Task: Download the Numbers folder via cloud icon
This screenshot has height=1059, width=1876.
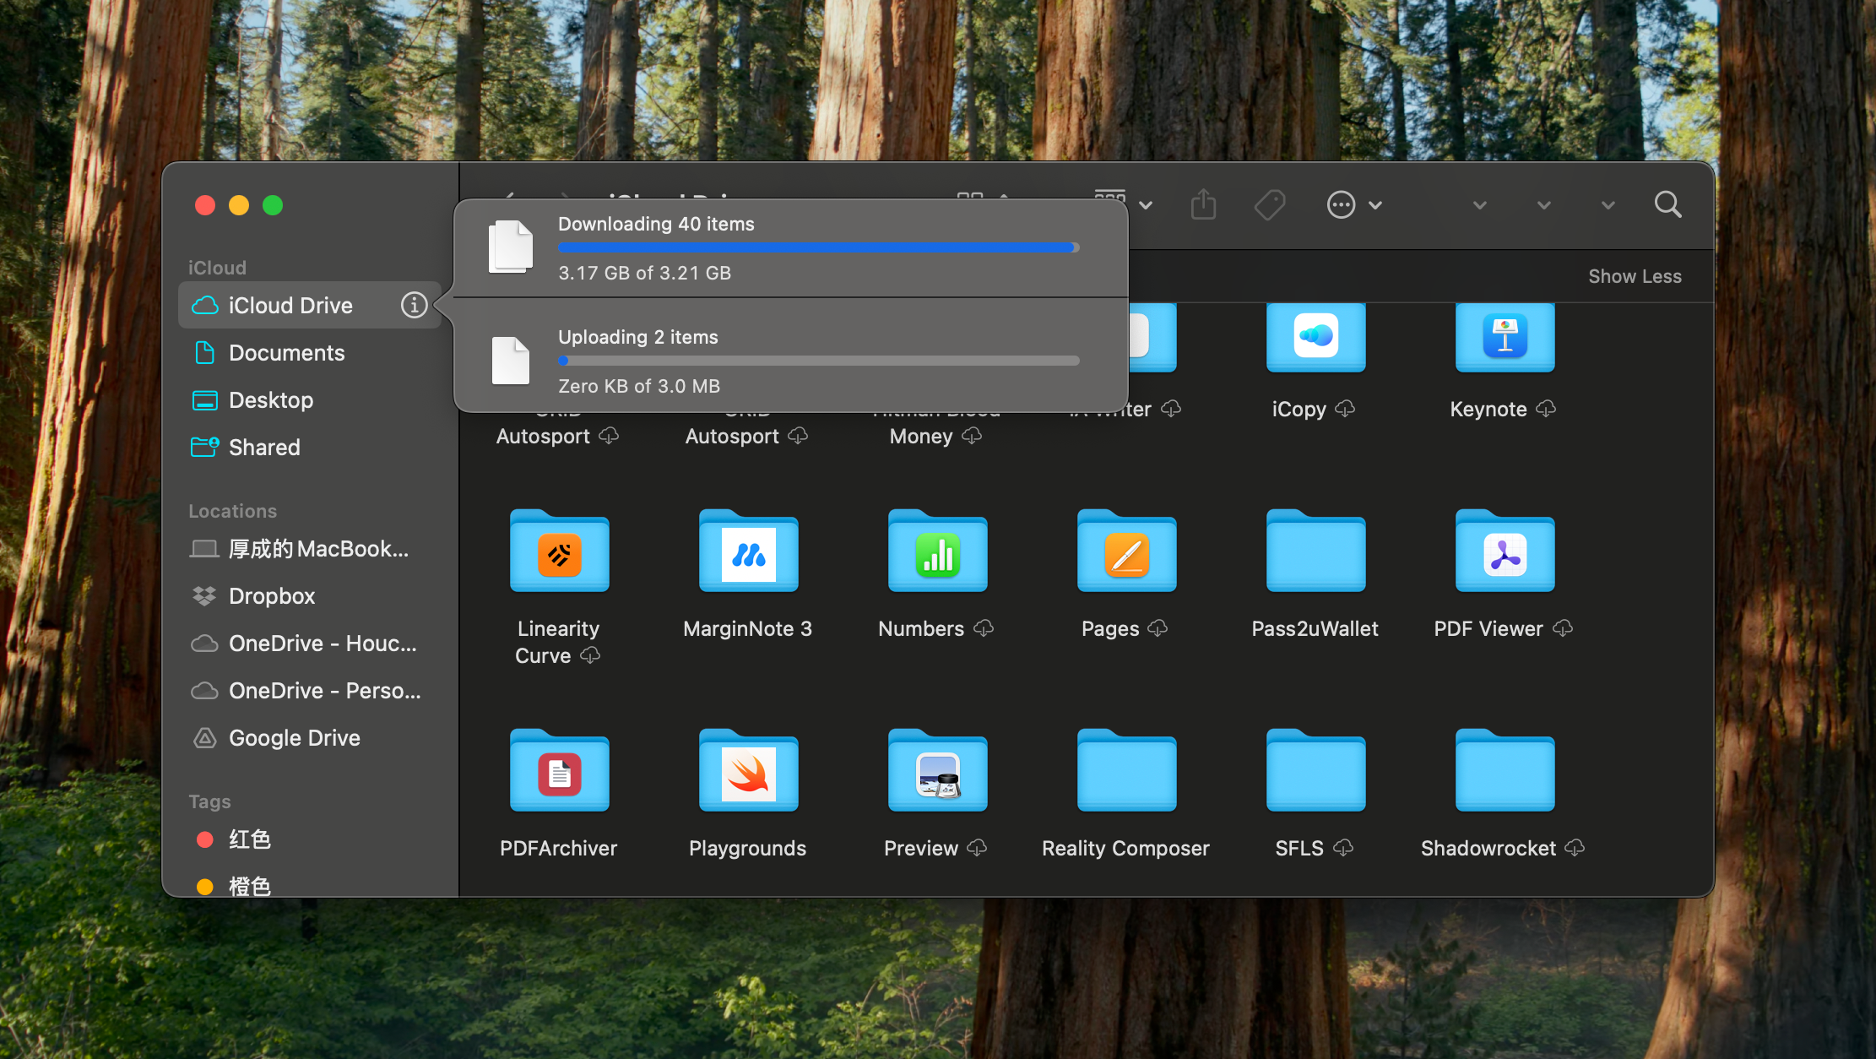Action: point(984,628)
